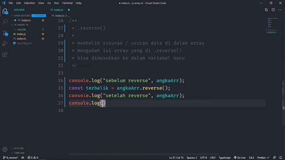Open the File menu

pyautogui.click(x=11, y=3)
